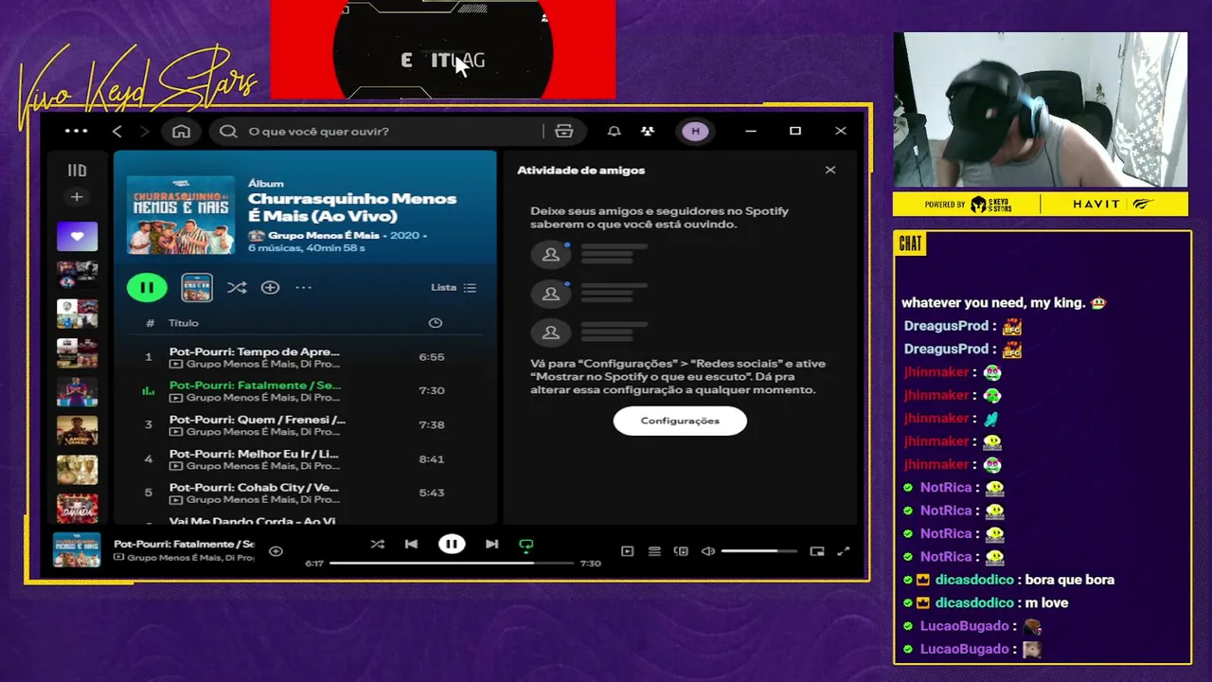1212x682 pixels.
Task: Mute with the speaker volume icon
Action: [x=707, y=551]
